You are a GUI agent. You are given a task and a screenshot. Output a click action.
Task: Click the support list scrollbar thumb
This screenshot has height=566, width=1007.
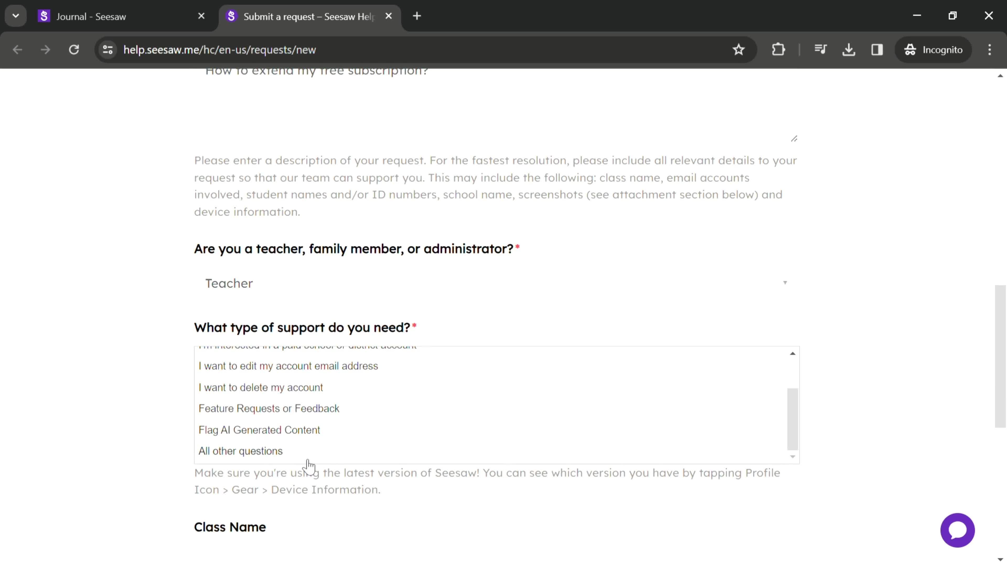(792, 419)
